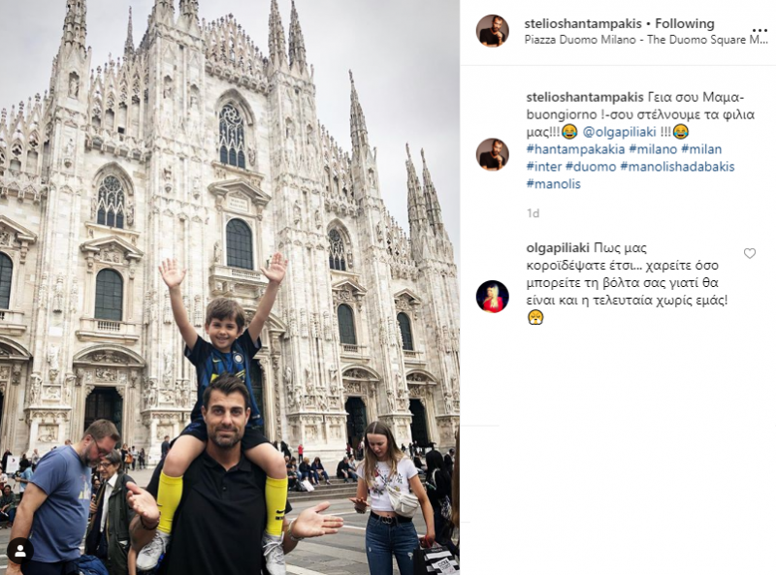The image size is (776, 575).
Task: Click the @olgapiliaki mention in the caption
Action: point(620,132)
